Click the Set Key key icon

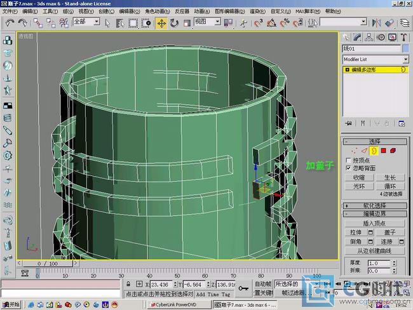[x=244, y=288]
